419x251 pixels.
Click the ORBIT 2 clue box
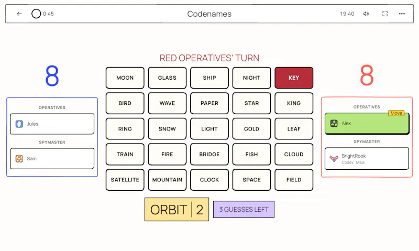pos(177,210)
